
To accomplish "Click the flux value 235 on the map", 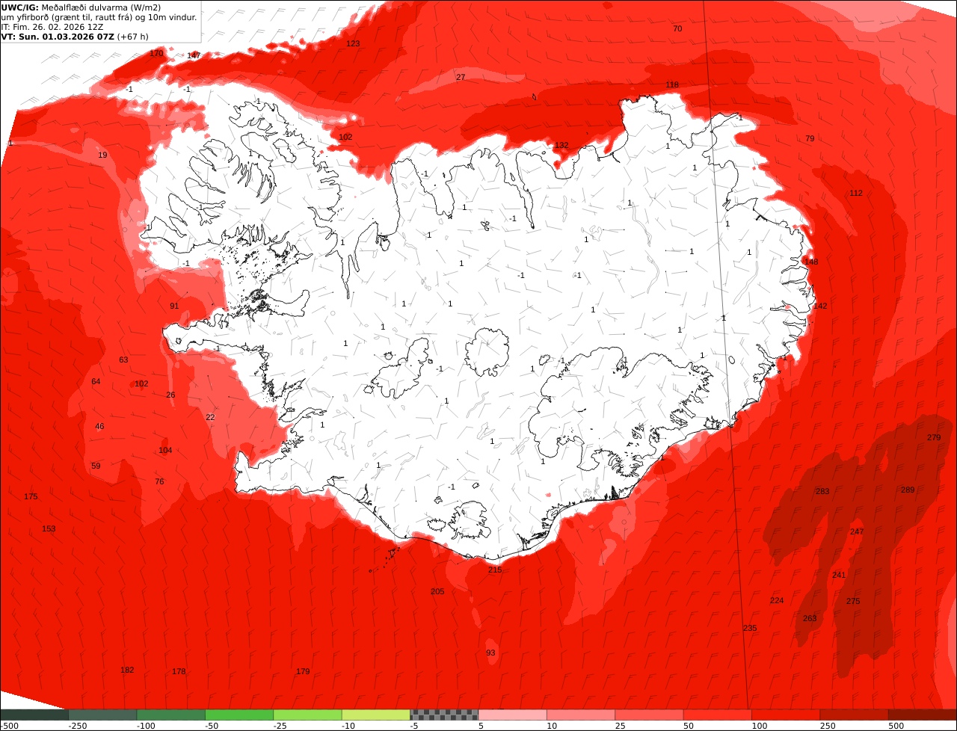I will (x=750, y=629).
